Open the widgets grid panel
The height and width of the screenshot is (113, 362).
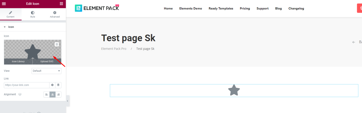[61, 4]
